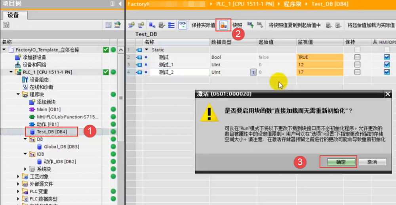Click the red-boxed load-without-reinitialization toolbar icon

(223, 25)
